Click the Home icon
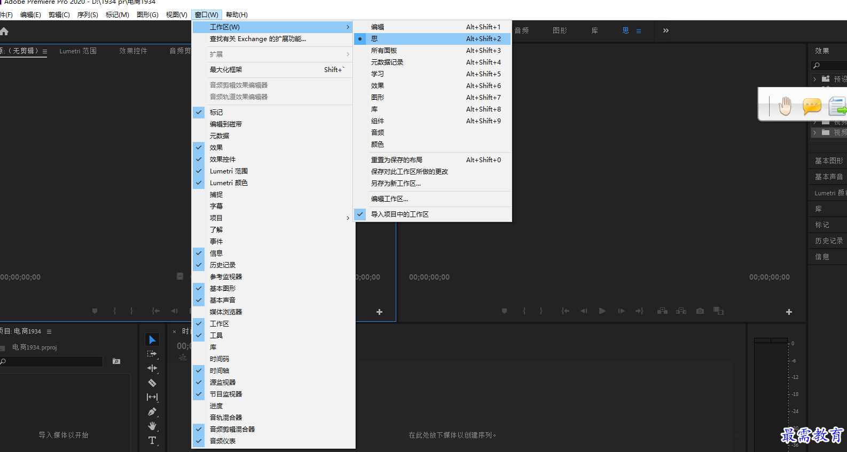The image size is (847, 452). [4, 31]
